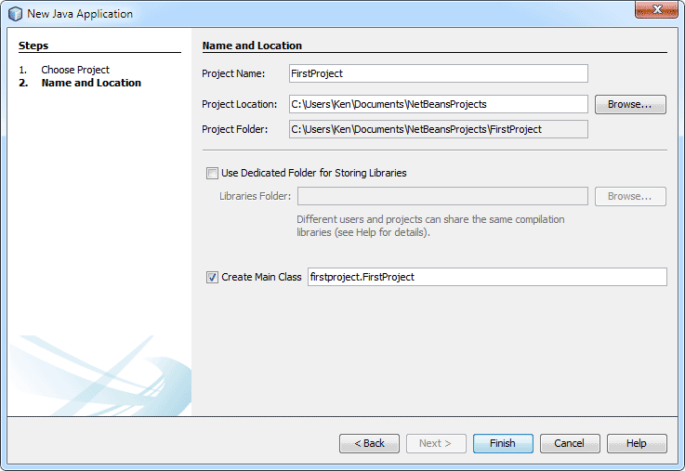
Task: Click the Libraries Folder label
Action: pyautogui.click(x=255, y=196)
